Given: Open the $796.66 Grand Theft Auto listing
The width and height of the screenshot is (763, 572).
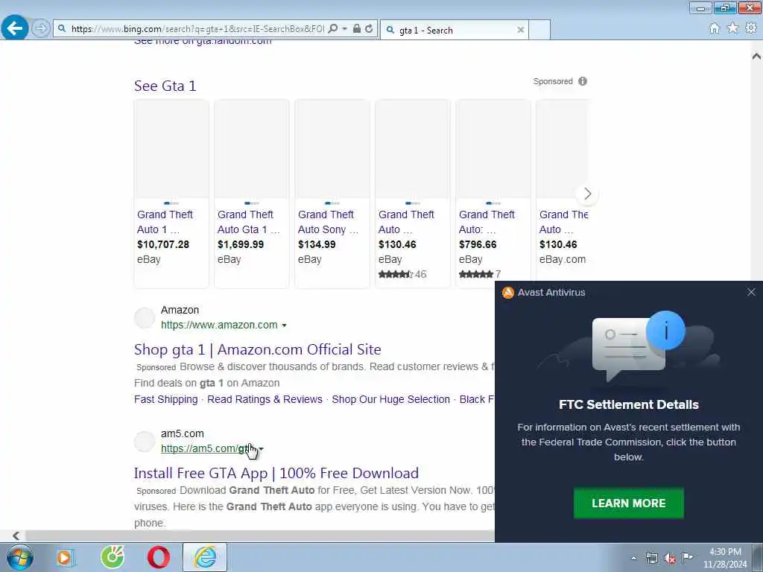Looking at the screenshot, I should tap(487, 222).
